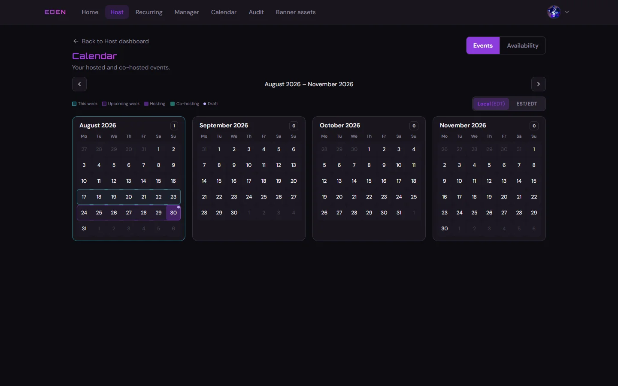
Task: Select August 20 in the calendar
Action: [x=129, y=197]
